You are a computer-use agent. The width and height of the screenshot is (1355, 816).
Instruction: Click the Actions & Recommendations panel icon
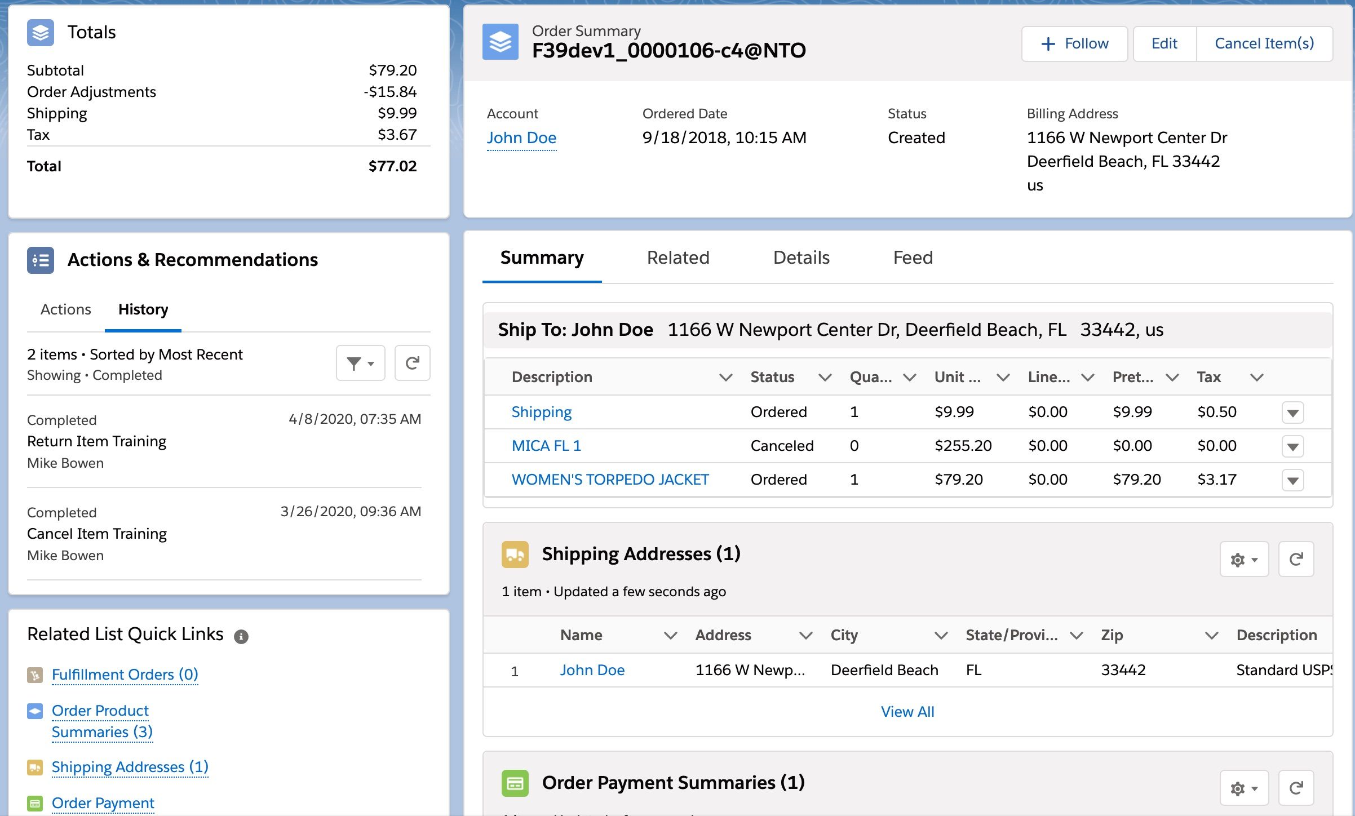coord(40,260)
